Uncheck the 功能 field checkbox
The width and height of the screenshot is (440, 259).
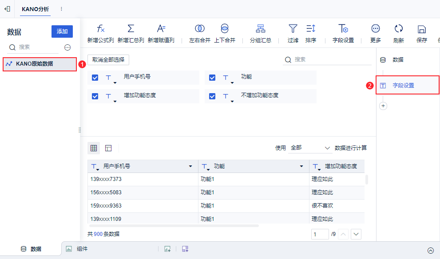[212, 78]
